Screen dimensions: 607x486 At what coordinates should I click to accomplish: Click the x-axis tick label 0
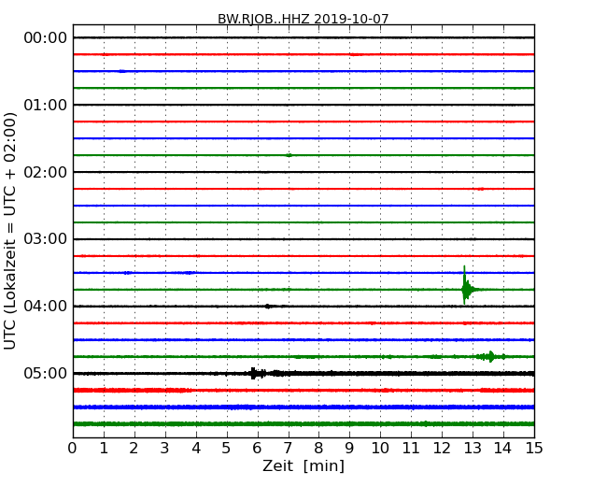[x=73, y=448]
